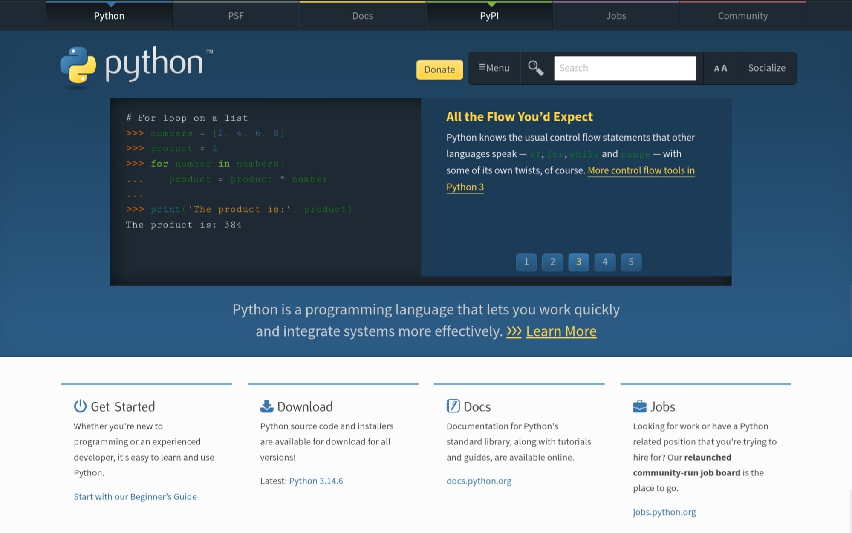Click the Get Started heading
This screenshot has width=852, height=533.
click(123, 407)
